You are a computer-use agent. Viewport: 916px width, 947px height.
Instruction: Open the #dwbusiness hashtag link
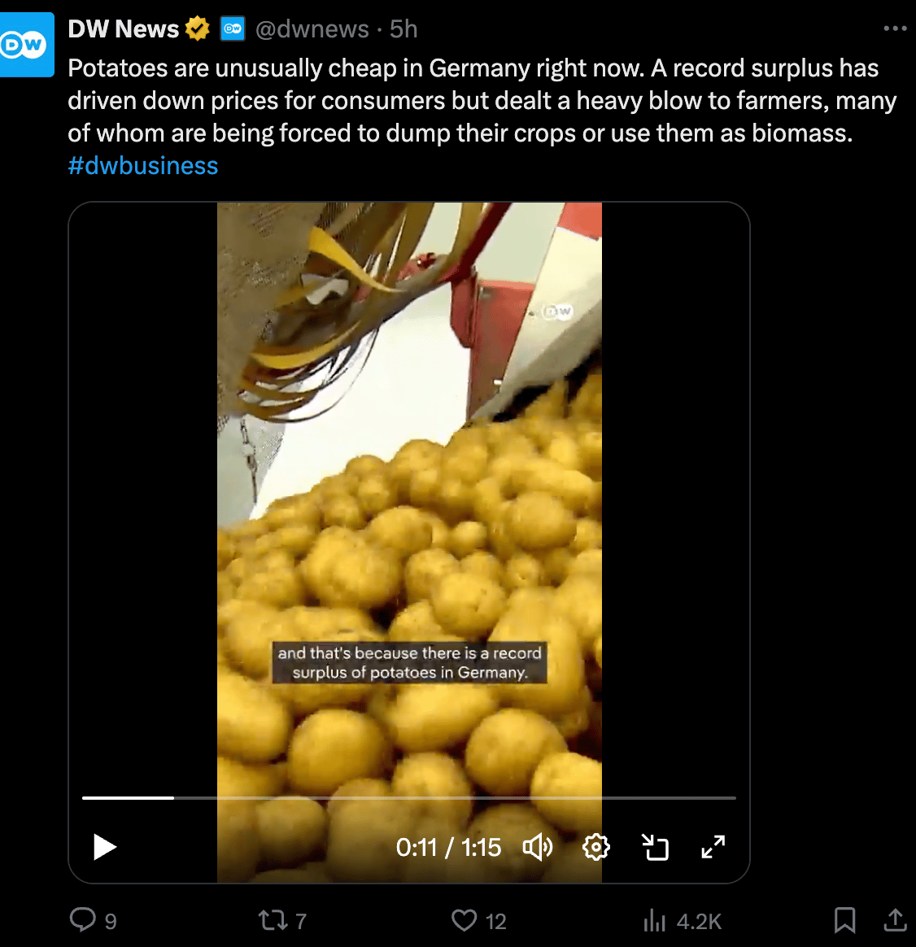click(142, 165)
